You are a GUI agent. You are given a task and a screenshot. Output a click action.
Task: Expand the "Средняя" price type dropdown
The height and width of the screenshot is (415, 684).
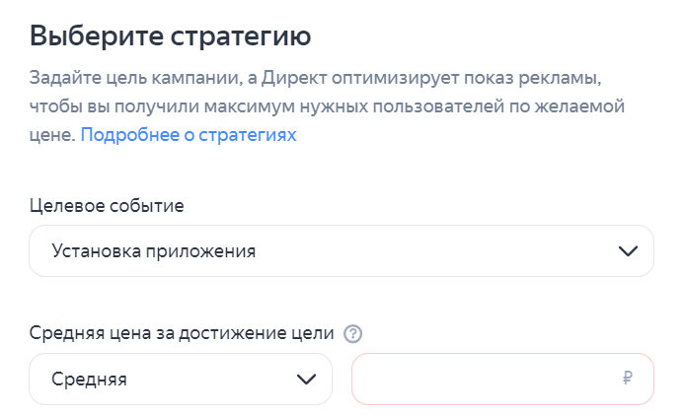[180, 379]
